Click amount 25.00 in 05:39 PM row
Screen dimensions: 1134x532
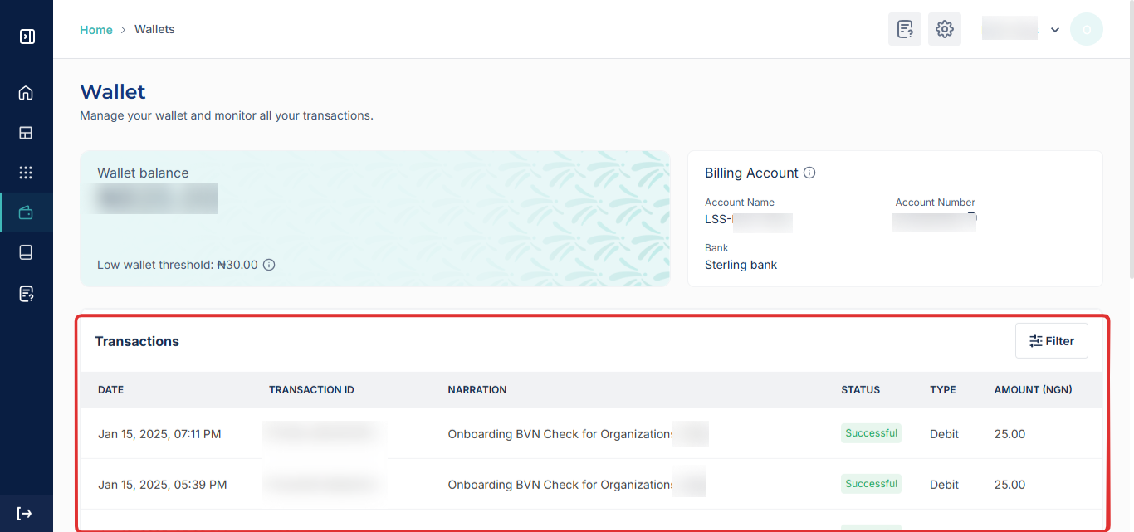[1009, 485]
